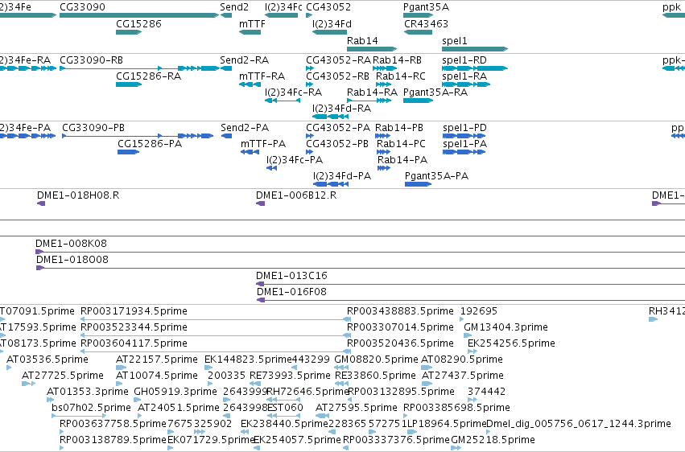Click the AT27595.5prime EST label
685x452 pixels.
357,408
